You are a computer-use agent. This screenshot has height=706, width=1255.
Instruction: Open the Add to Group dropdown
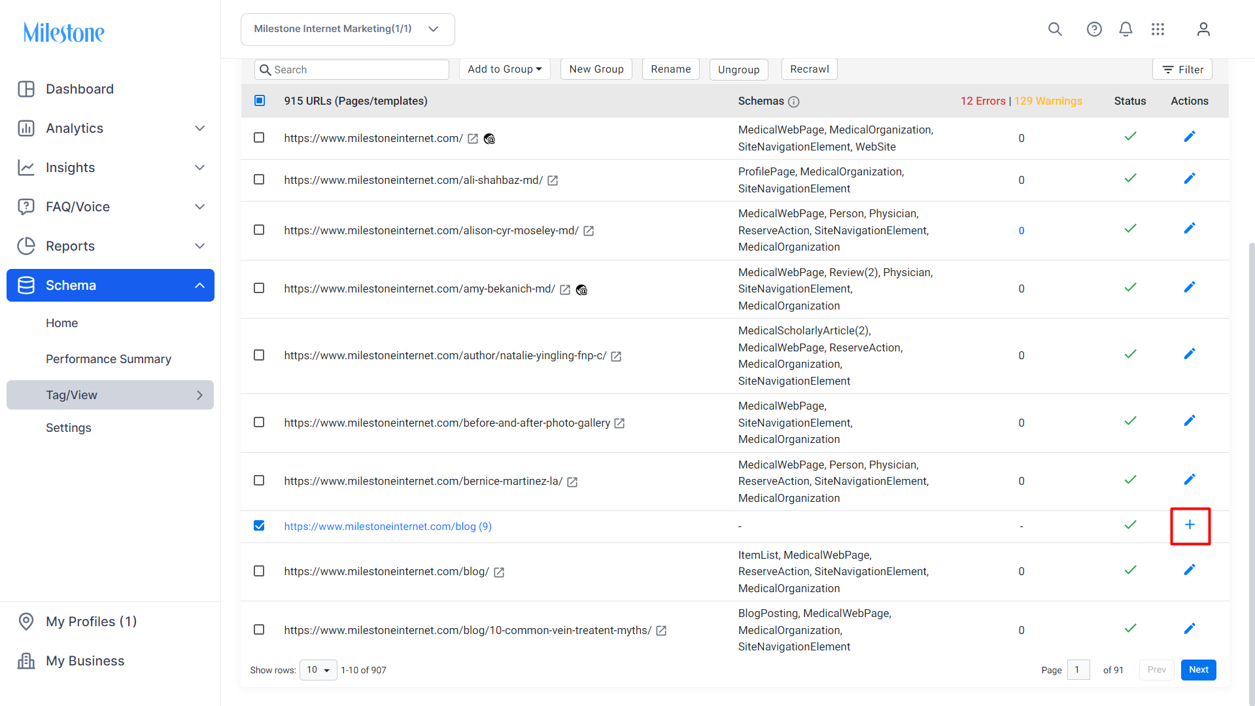[504, 69]
